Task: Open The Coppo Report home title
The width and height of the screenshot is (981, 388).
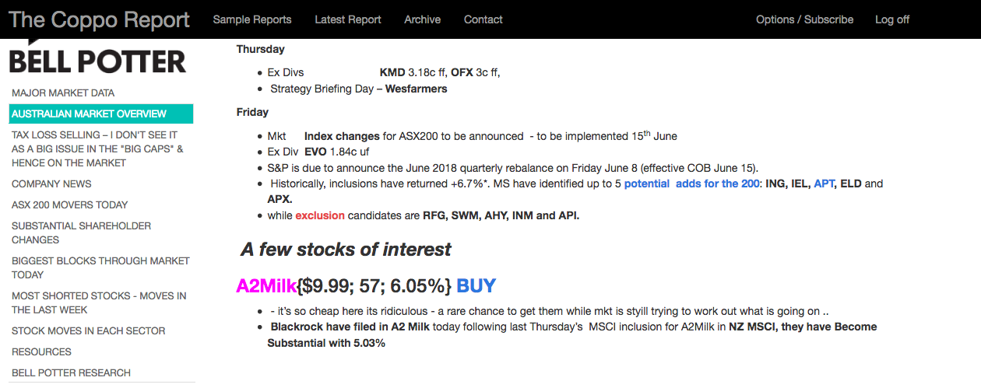Action: coord(99,19)
